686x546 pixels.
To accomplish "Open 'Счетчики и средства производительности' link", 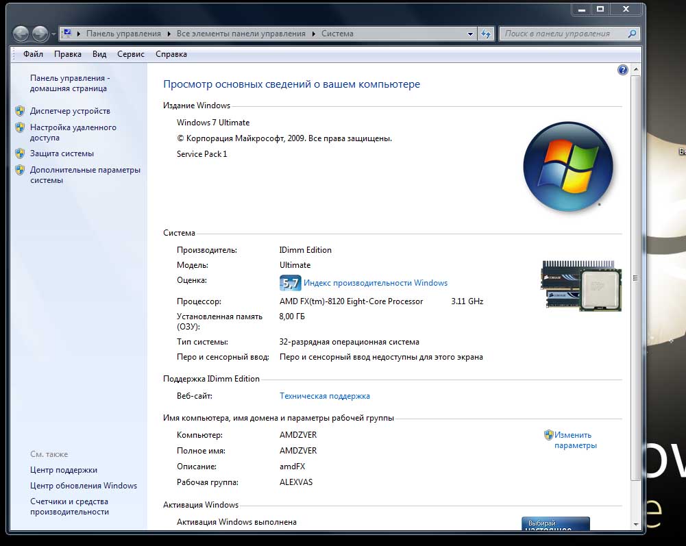I will coord(70,507).
